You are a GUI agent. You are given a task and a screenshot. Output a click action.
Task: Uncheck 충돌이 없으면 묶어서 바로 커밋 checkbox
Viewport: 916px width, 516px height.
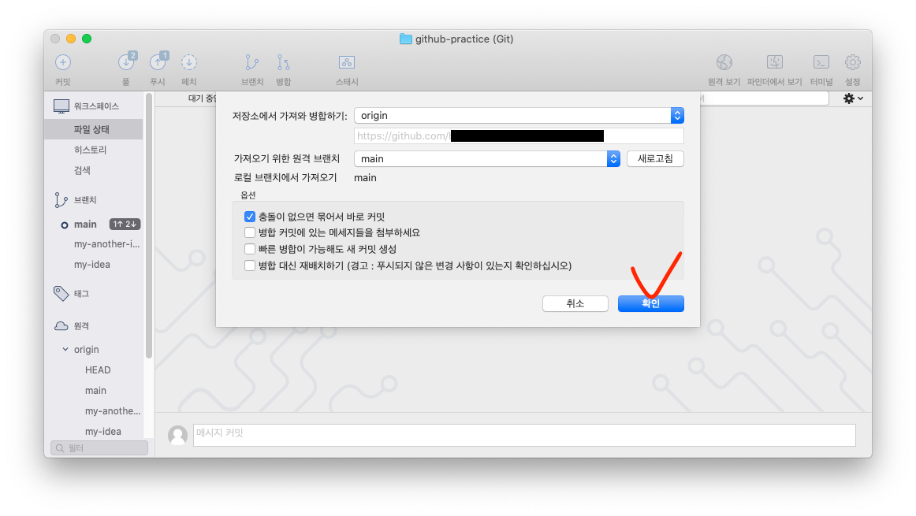point(250,217)
